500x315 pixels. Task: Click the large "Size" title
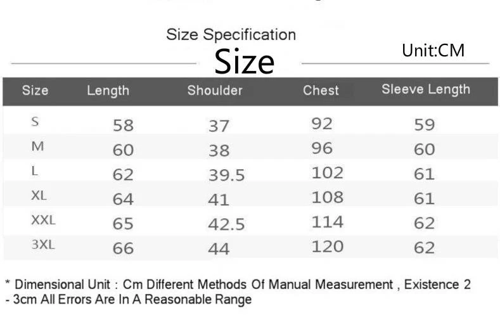[x=245, y=62]
